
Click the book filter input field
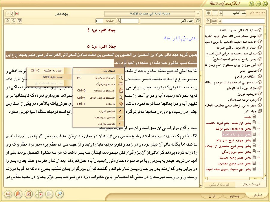(243, 21)
